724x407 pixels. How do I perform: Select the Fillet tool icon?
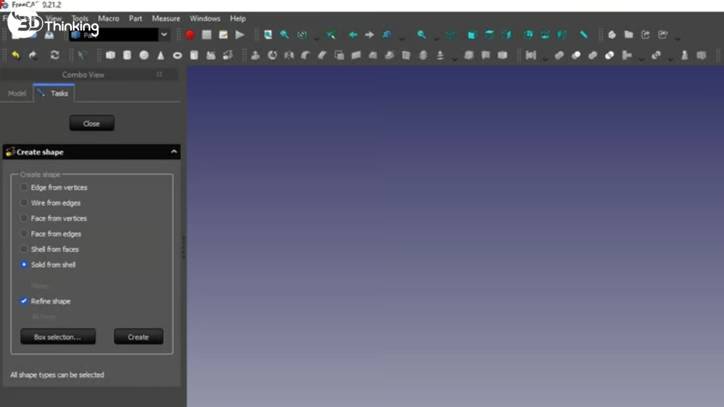tap(306, 55)
